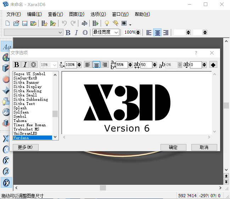
Task: Open the 查看(V) menu
Action: click(55, 14)
